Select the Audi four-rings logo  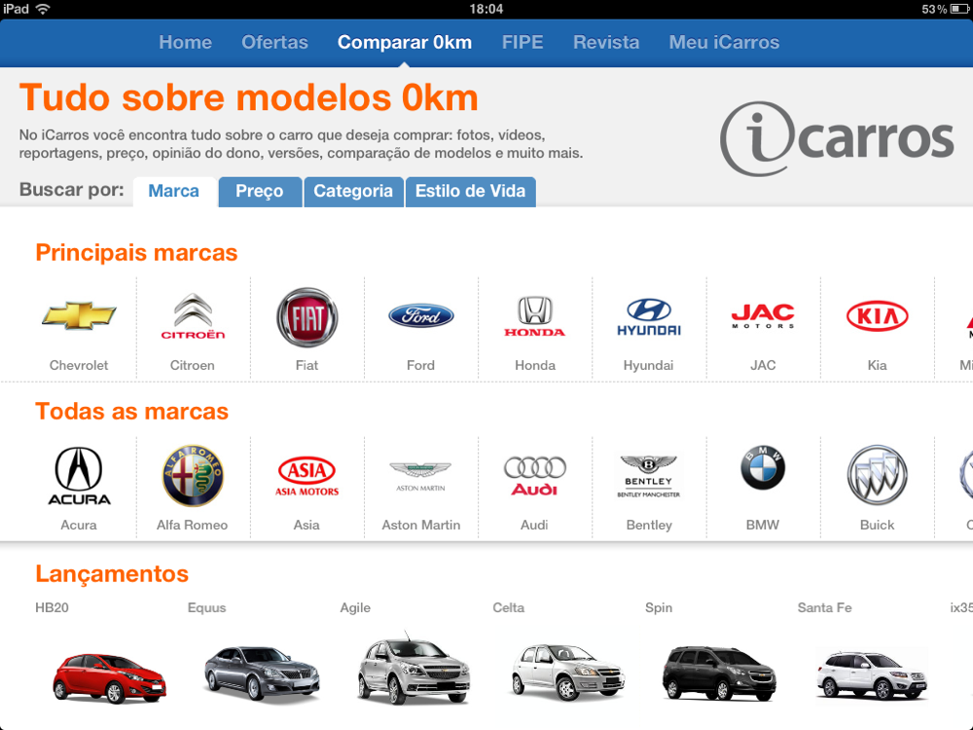(x=534, y=476)
